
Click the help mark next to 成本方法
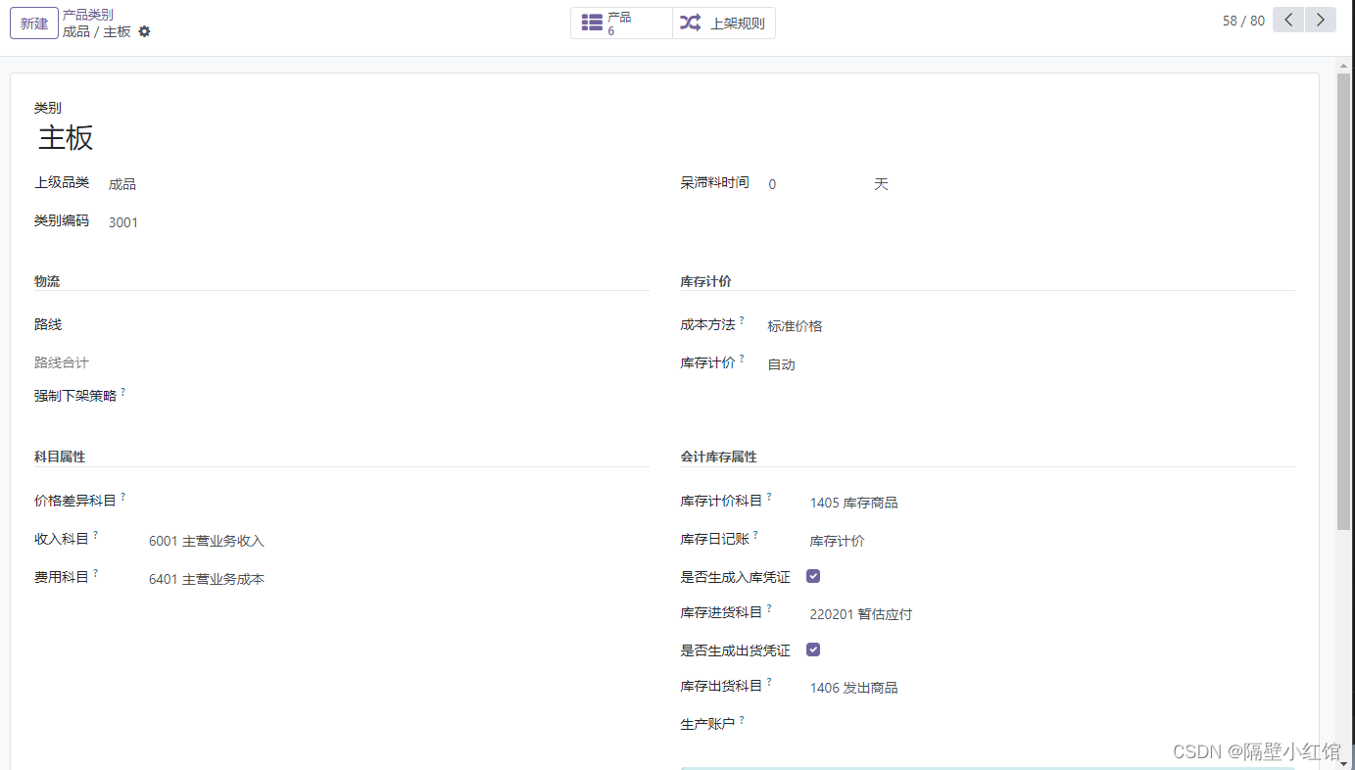[x=742, y=320]
